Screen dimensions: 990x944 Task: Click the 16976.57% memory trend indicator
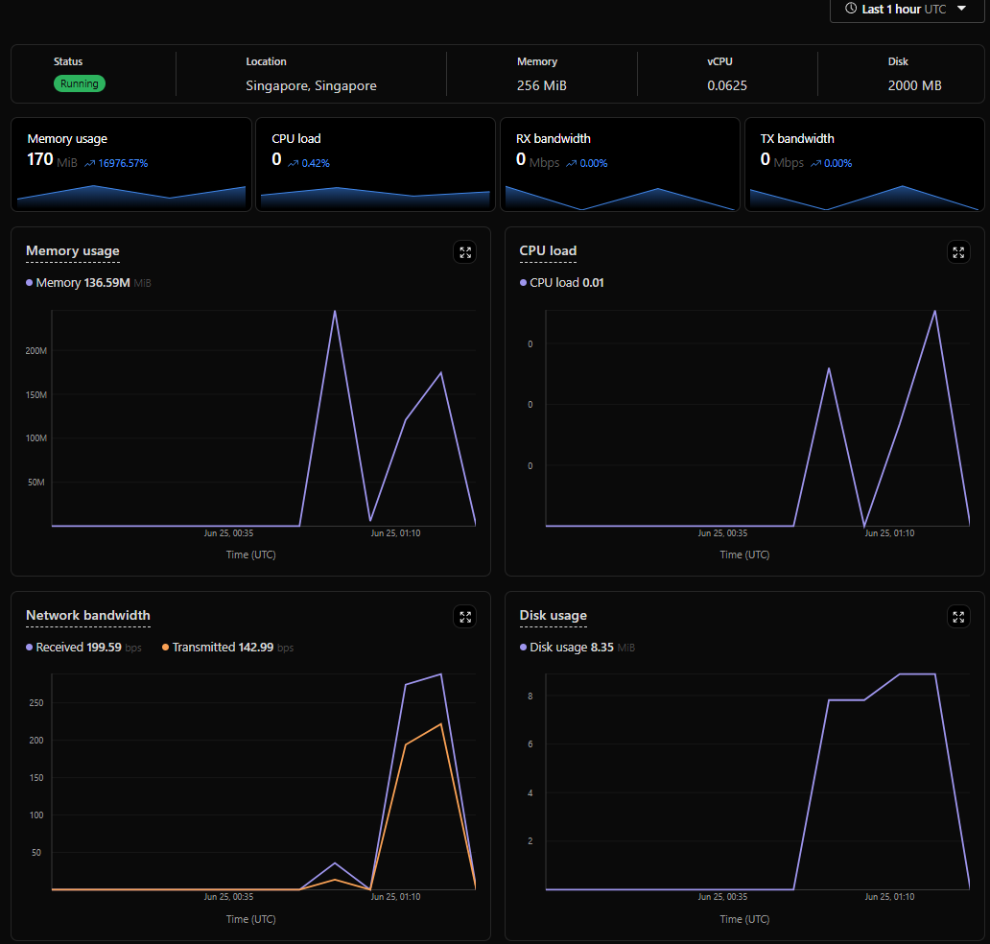pos(116,163)
